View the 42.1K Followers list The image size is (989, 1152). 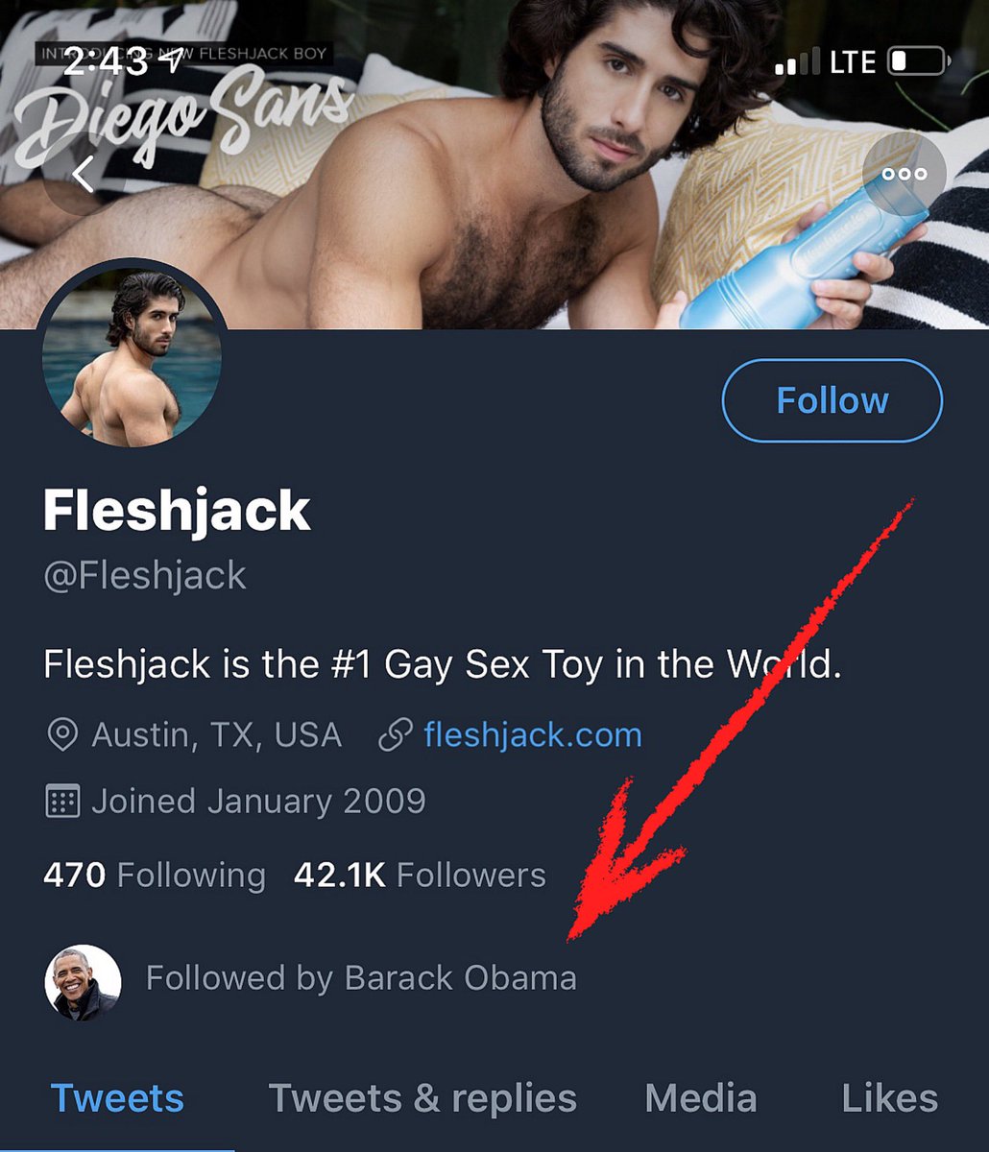(x=420, y=876)
